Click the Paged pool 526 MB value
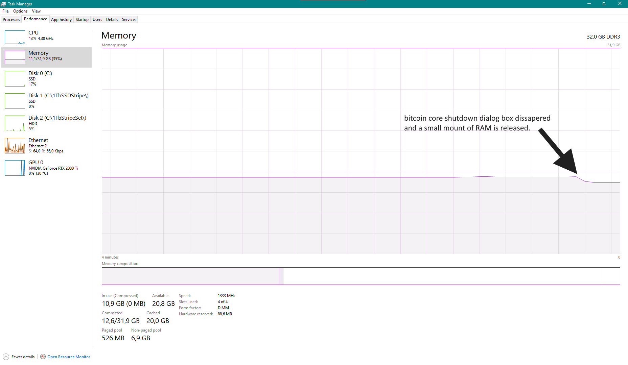 [113, 338]
